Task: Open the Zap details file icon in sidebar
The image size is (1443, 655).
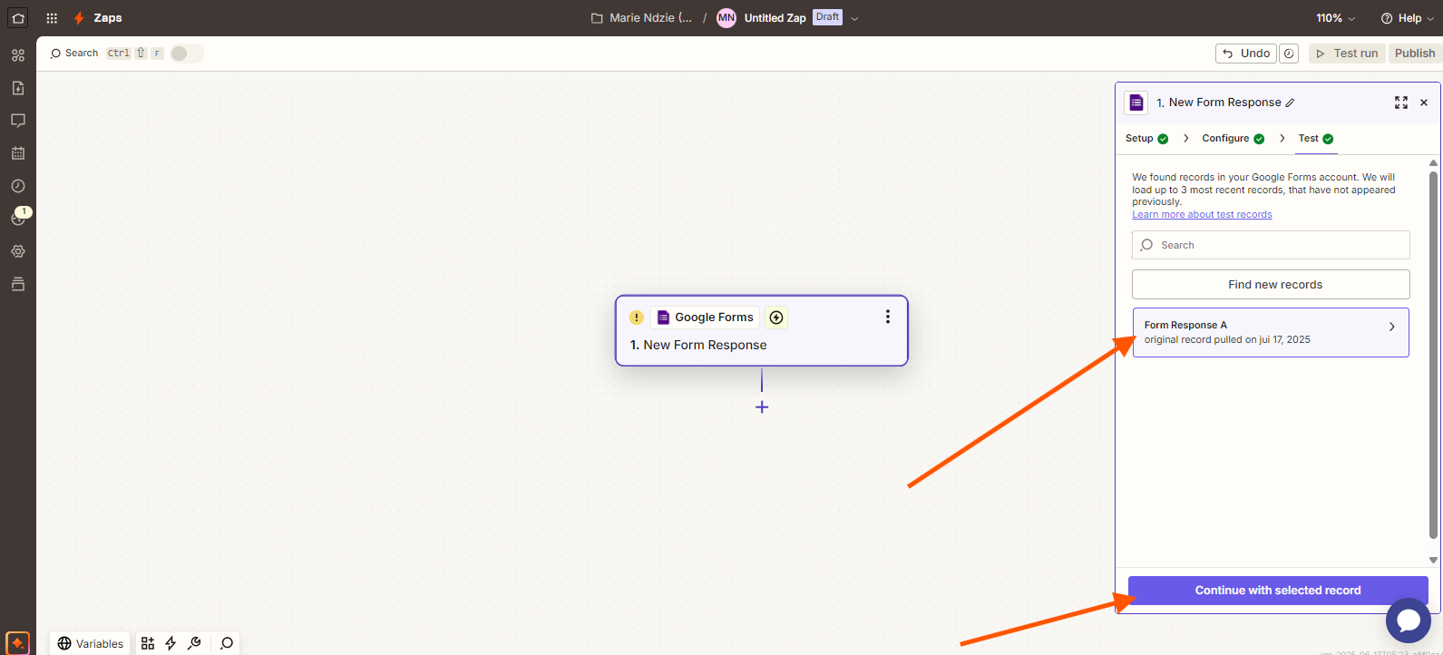Action: (18, 88)
